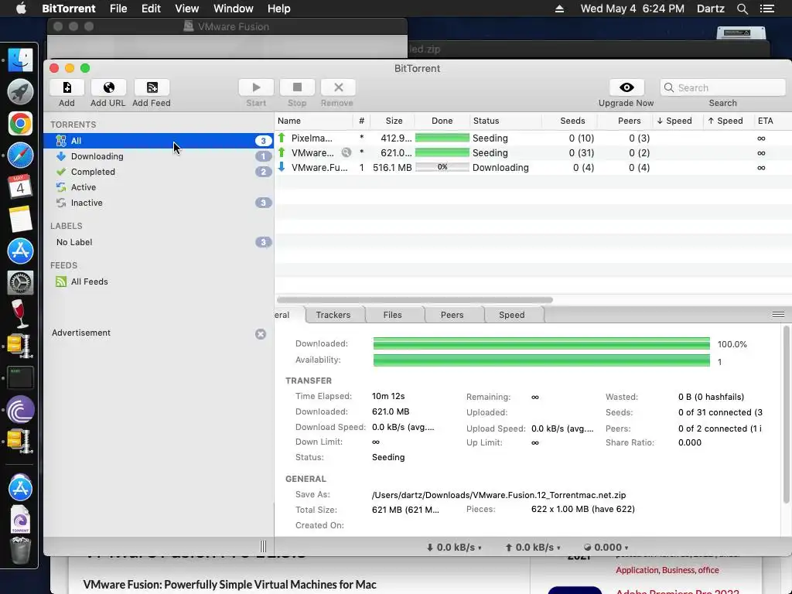Click the magnifier icon beside VMware... torrent
This screenshot has width=792, height=594.
(346, 152)
